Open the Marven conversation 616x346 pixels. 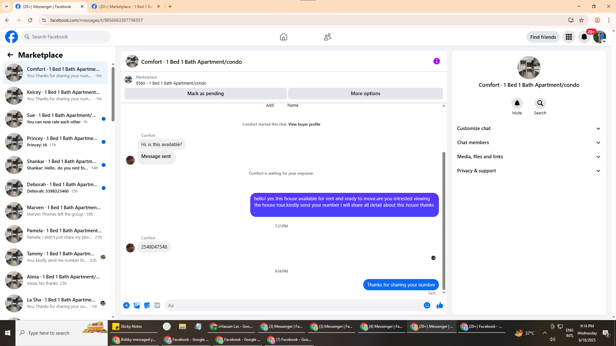(55, 211)
